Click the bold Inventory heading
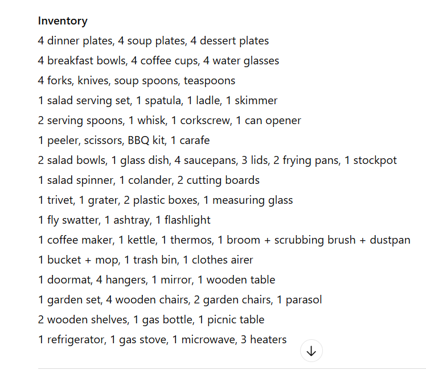 (x=63, y=21)
